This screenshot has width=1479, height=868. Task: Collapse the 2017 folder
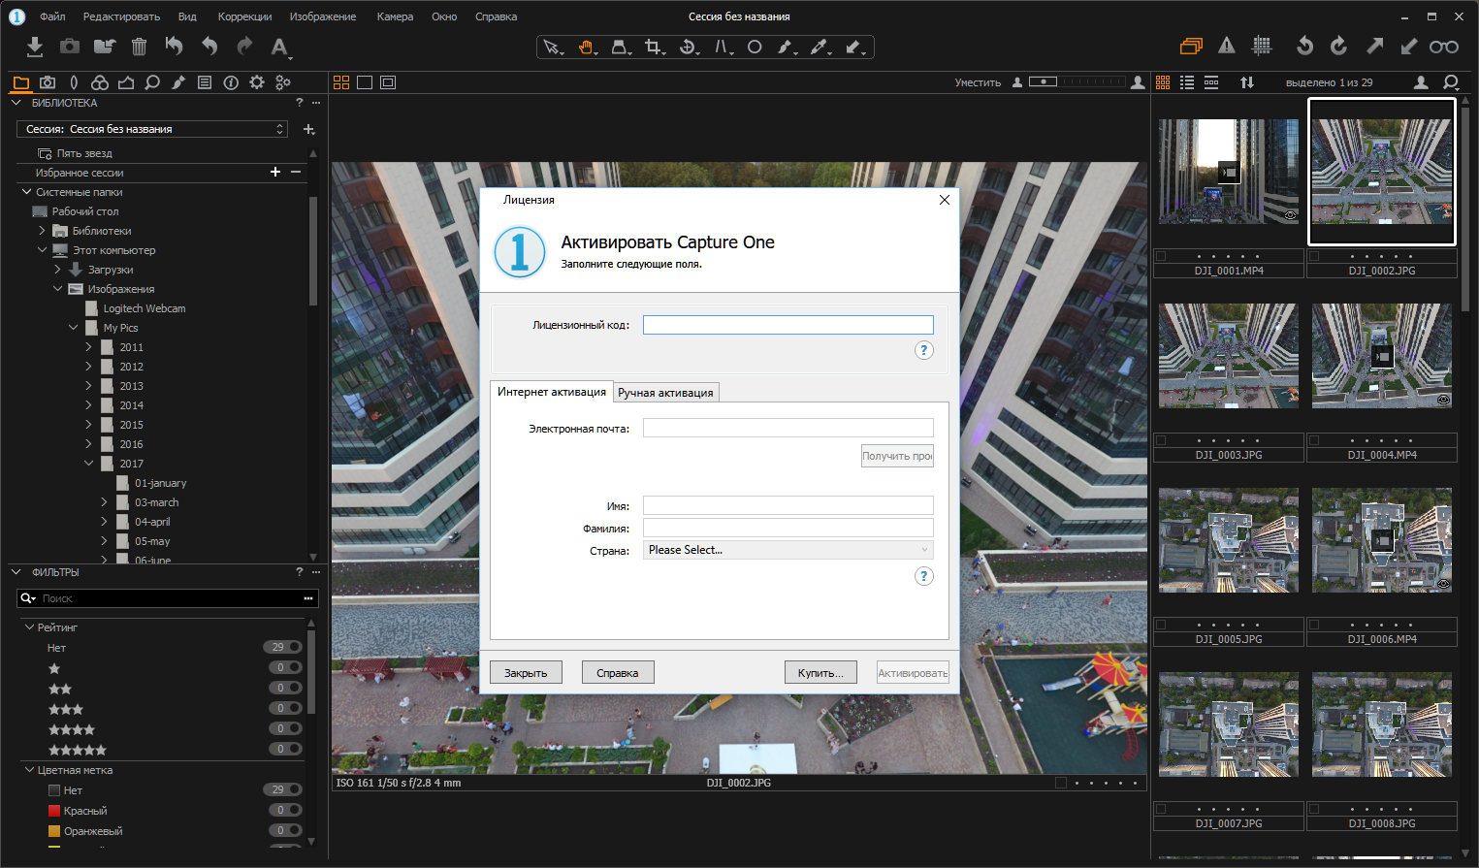point(88,464)
